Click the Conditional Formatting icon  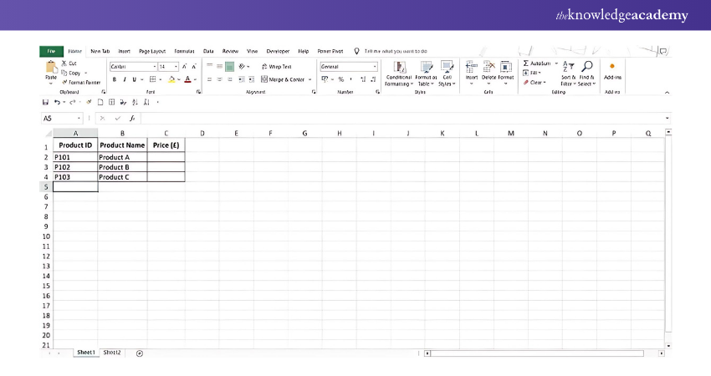[399, 68]
